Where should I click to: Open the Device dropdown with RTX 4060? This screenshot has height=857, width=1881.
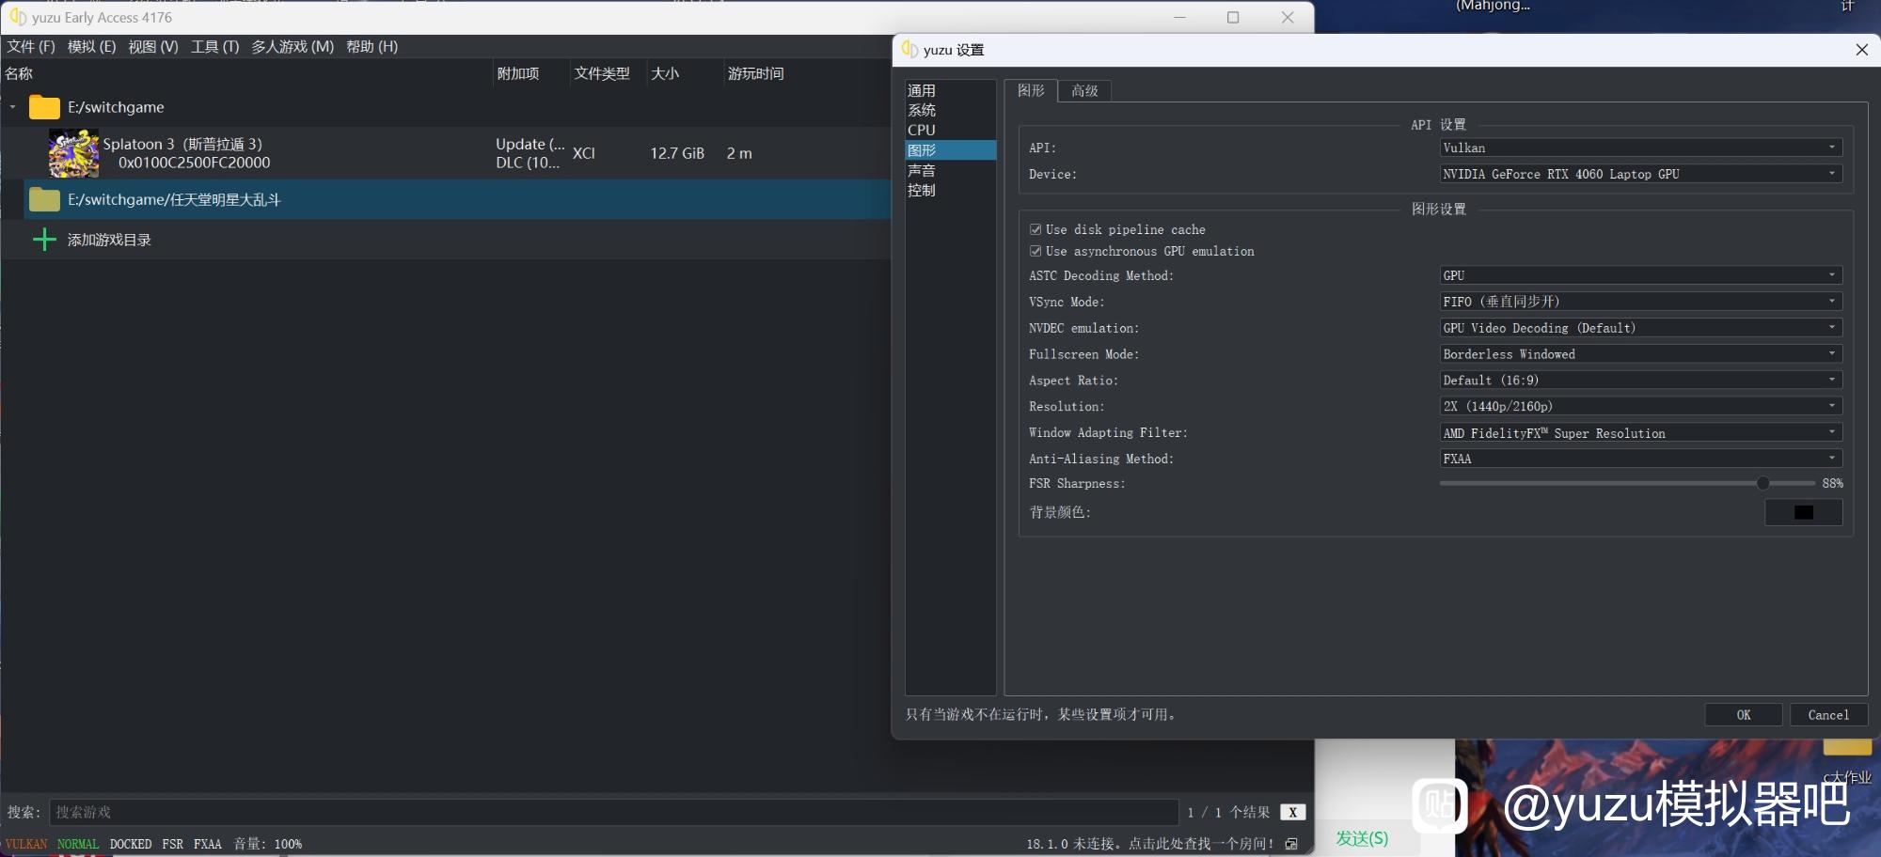[1640, 174]
